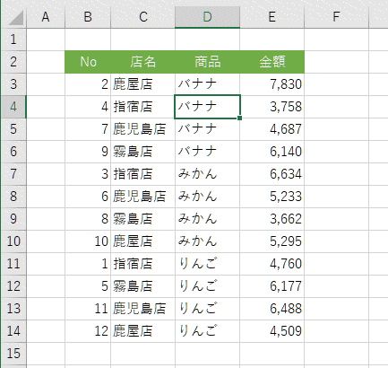Select りんご cell in row 14
Image resolution: width=388 pixels, height=368 pixels.
pyautogui.click(x=207, y=331)
